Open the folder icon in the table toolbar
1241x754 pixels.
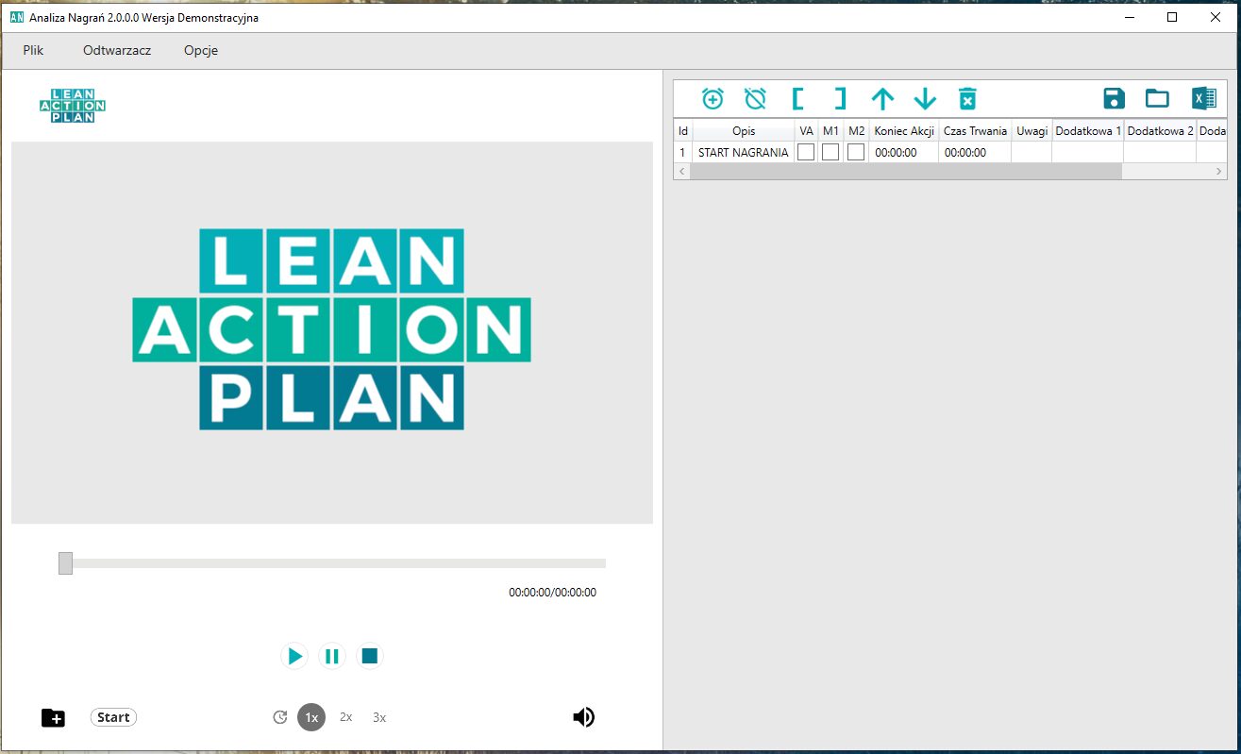(1157, 98)
